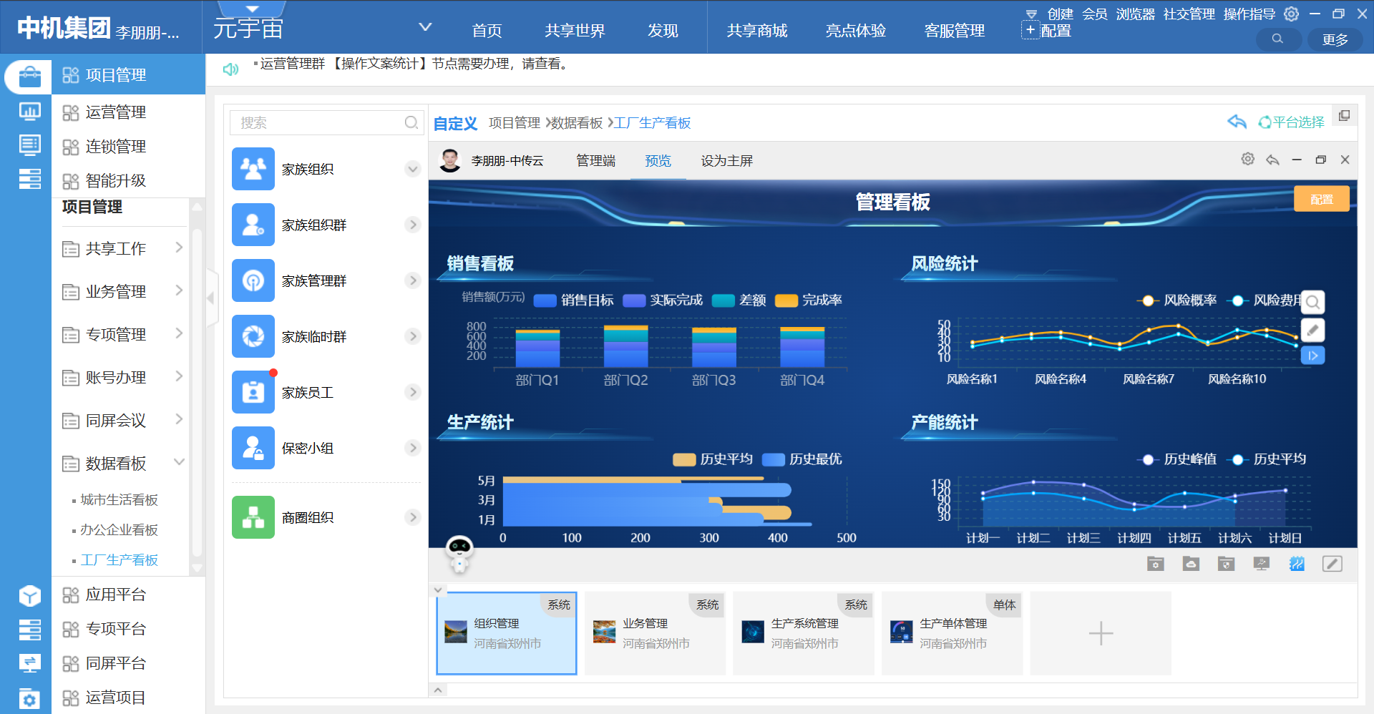Open 共享商城 in top navigation
1374x714 pixels.
click(x=756, y=31)
